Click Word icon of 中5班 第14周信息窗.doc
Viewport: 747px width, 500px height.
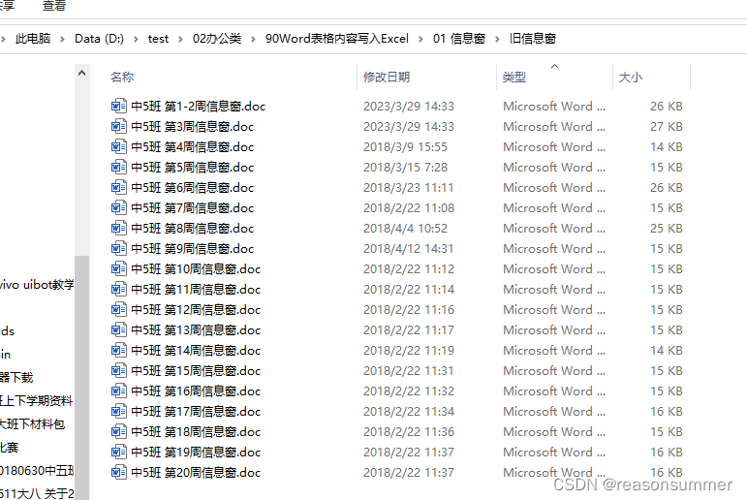pyautogui.click(x=118, y=350)
